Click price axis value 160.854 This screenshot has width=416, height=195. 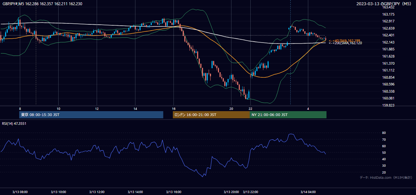point(388,77)
